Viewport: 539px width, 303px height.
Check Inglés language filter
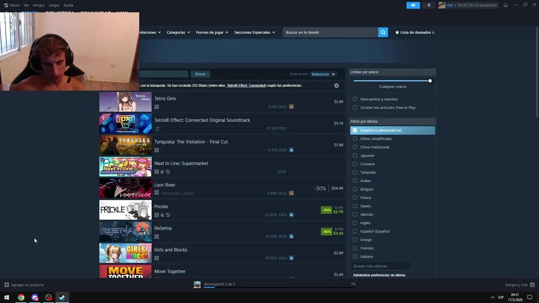coord(355,223)
